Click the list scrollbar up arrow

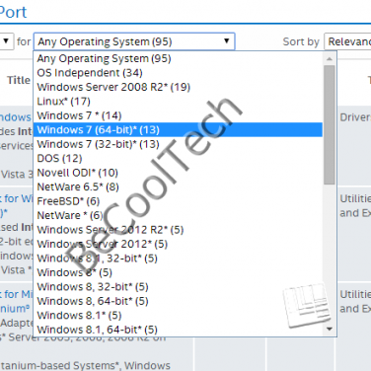(x=330, y=59)
